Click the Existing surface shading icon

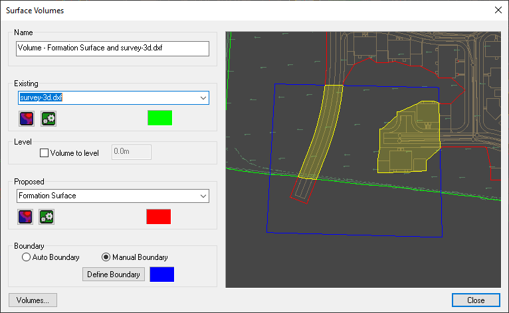click(27, 119)
